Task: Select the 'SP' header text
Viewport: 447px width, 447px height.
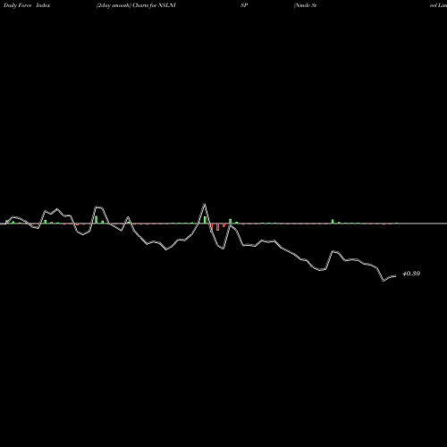Action: coord(244,5)
